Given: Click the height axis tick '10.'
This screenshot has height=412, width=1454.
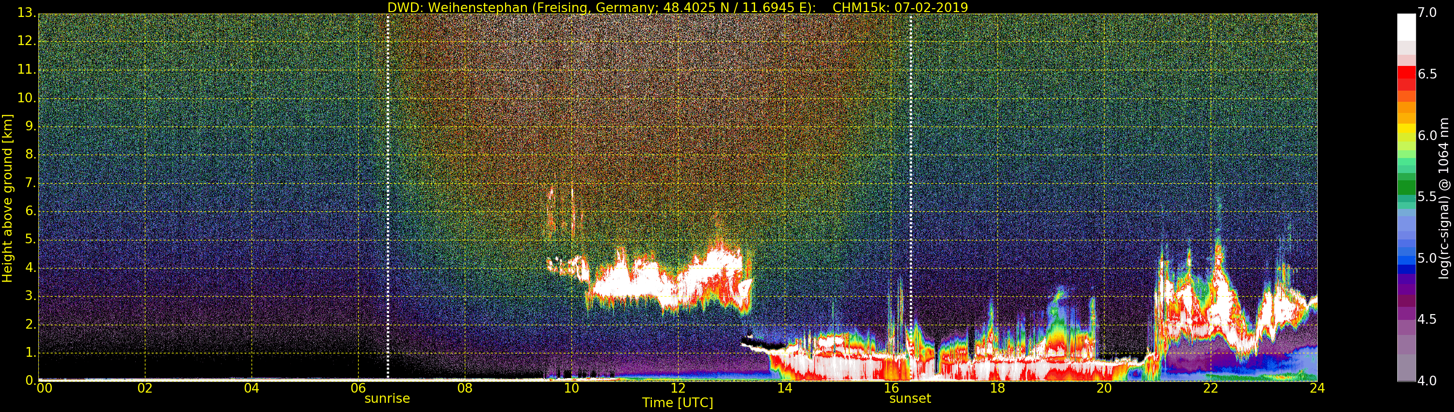Looking at the screenshot, I should (27, 98).
